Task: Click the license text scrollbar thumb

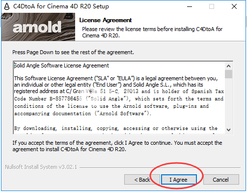Action: tap(228, 74)
